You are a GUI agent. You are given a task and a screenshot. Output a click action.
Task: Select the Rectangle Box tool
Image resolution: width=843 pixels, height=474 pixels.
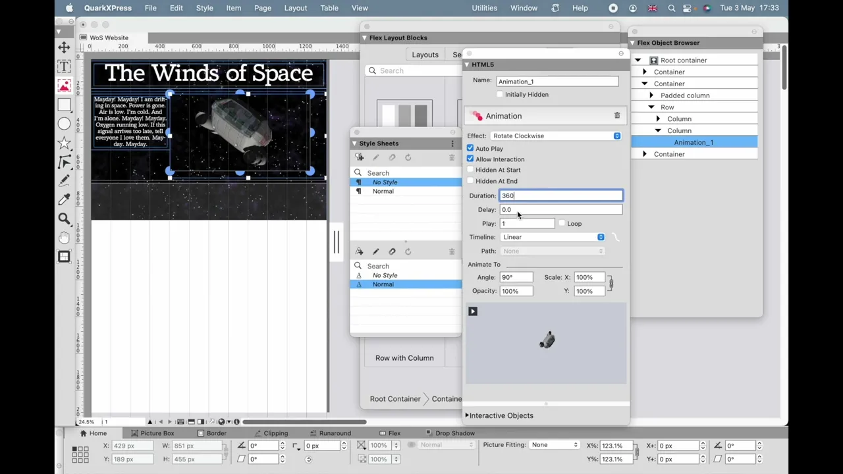point(64,105)
